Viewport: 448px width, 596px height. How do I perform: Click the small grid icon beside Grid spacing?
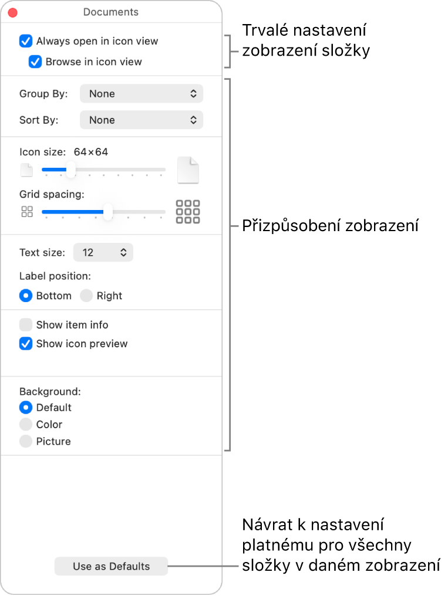click(27, 212)
